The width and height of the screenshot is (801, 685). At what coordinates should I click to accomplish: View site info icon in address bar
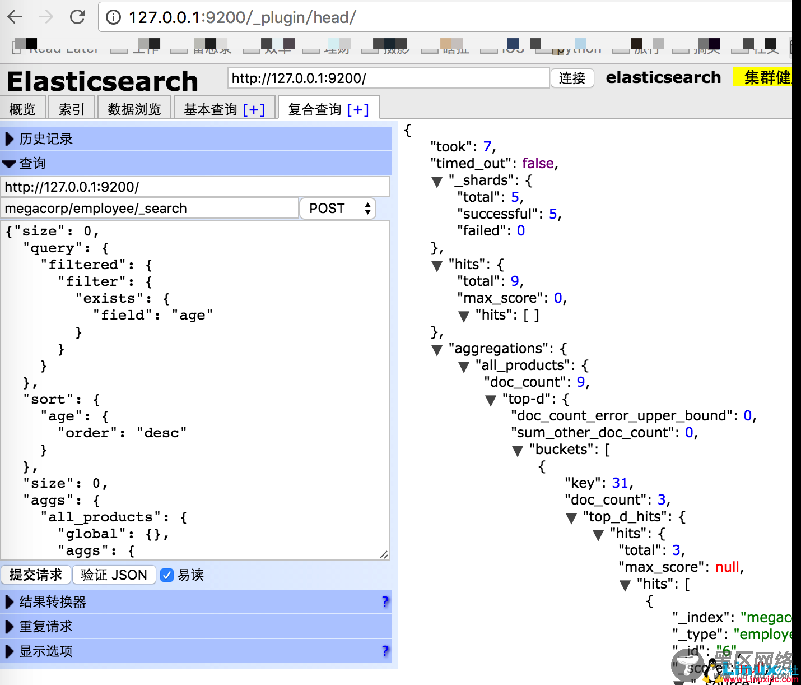coord(114,17)
